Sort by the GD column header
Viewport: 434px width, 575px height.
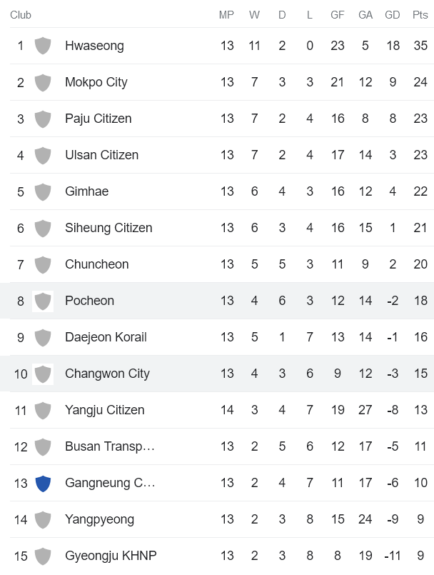393,14
